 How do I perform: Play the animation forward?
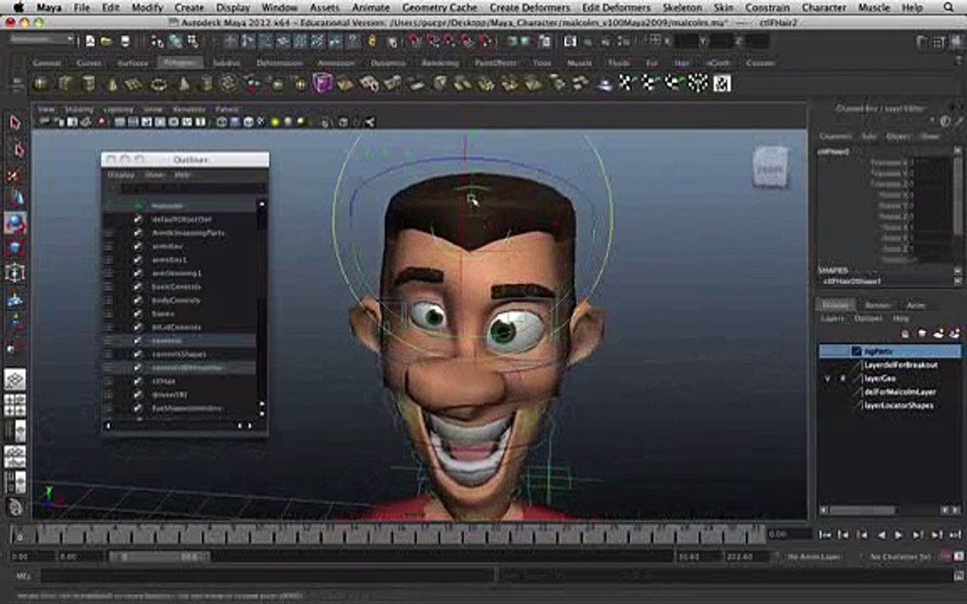click(x=899, y=535)
